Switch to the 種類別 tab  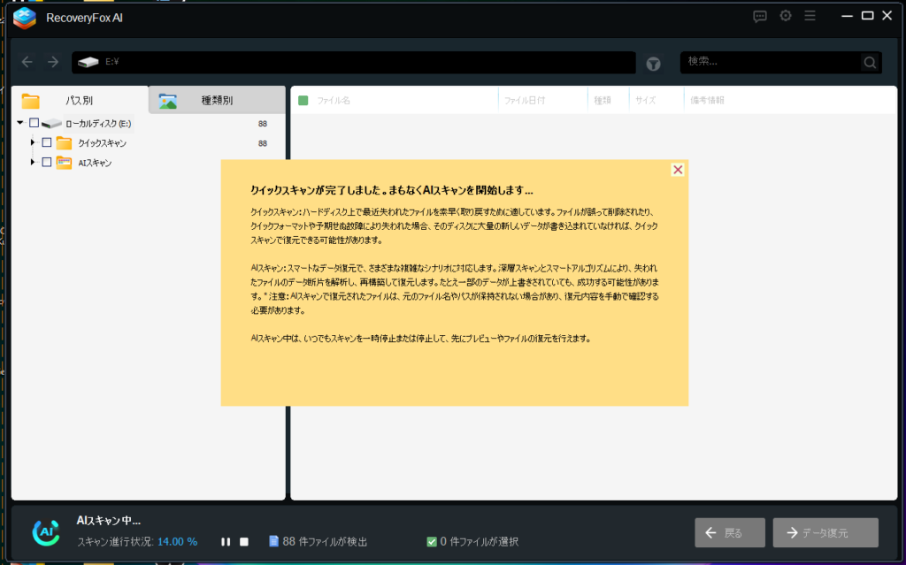217,100
